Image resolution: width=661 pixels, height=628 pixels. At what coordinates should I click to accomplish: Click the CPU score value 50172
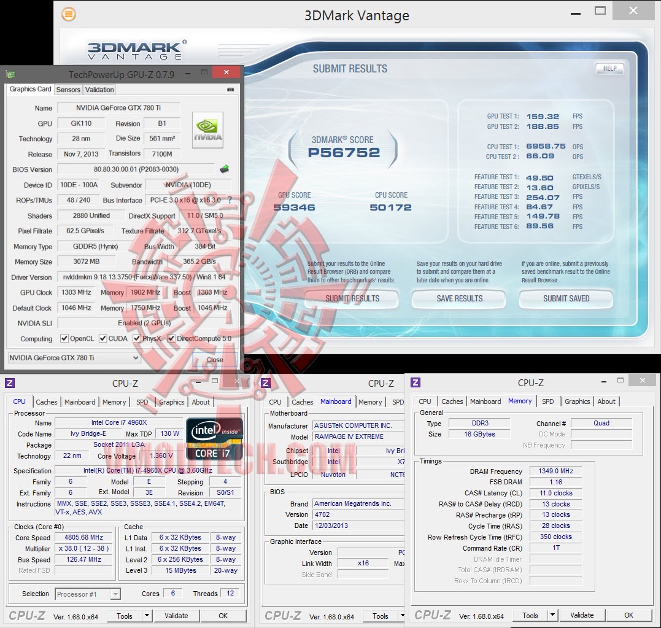point(391,207)
